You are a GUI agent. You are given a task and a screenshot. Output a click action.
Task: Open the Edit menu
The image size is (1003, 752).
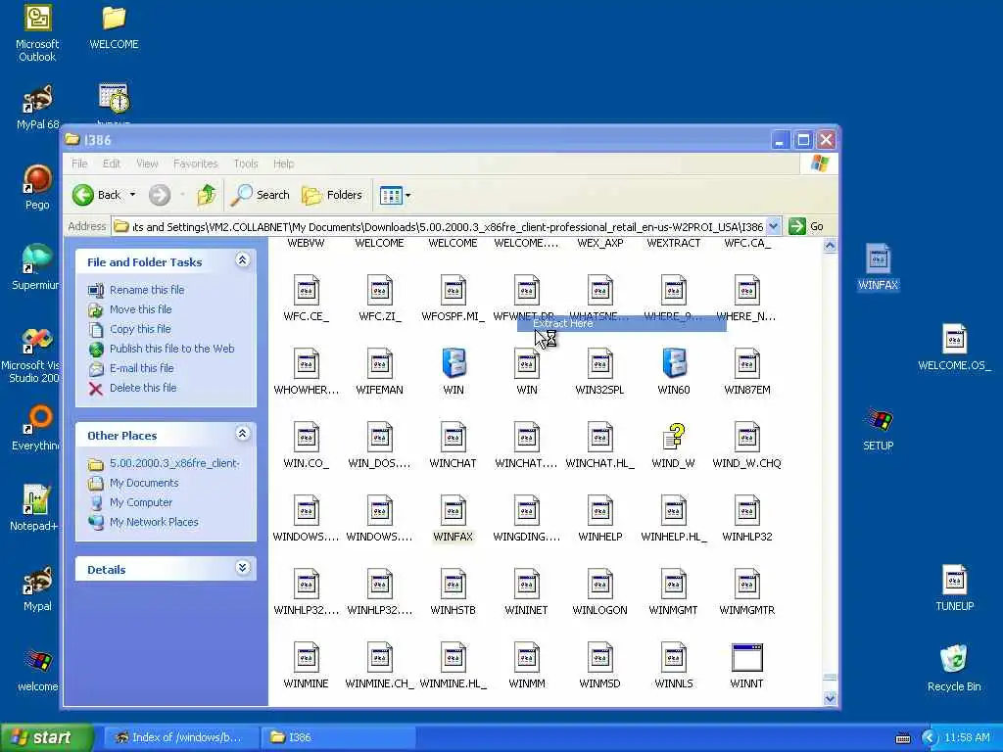[x=112, y=164]
